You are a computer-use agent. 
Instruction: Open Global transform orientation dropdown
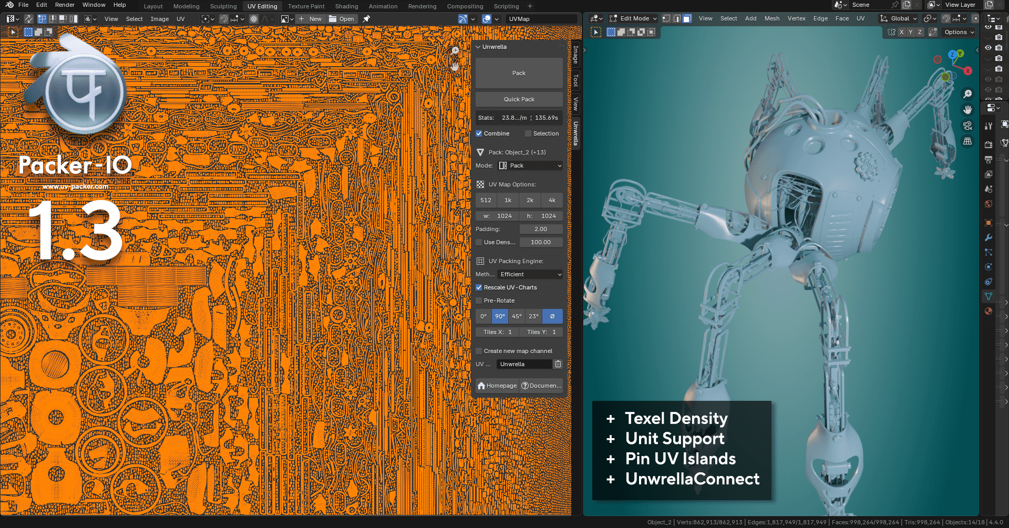coord(898,18)
